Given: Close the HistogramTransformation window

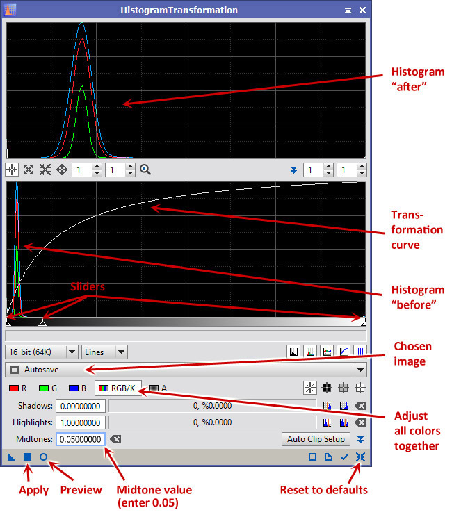Looking at the screenshot, I should pyautogui.click(x=362, y=10).
